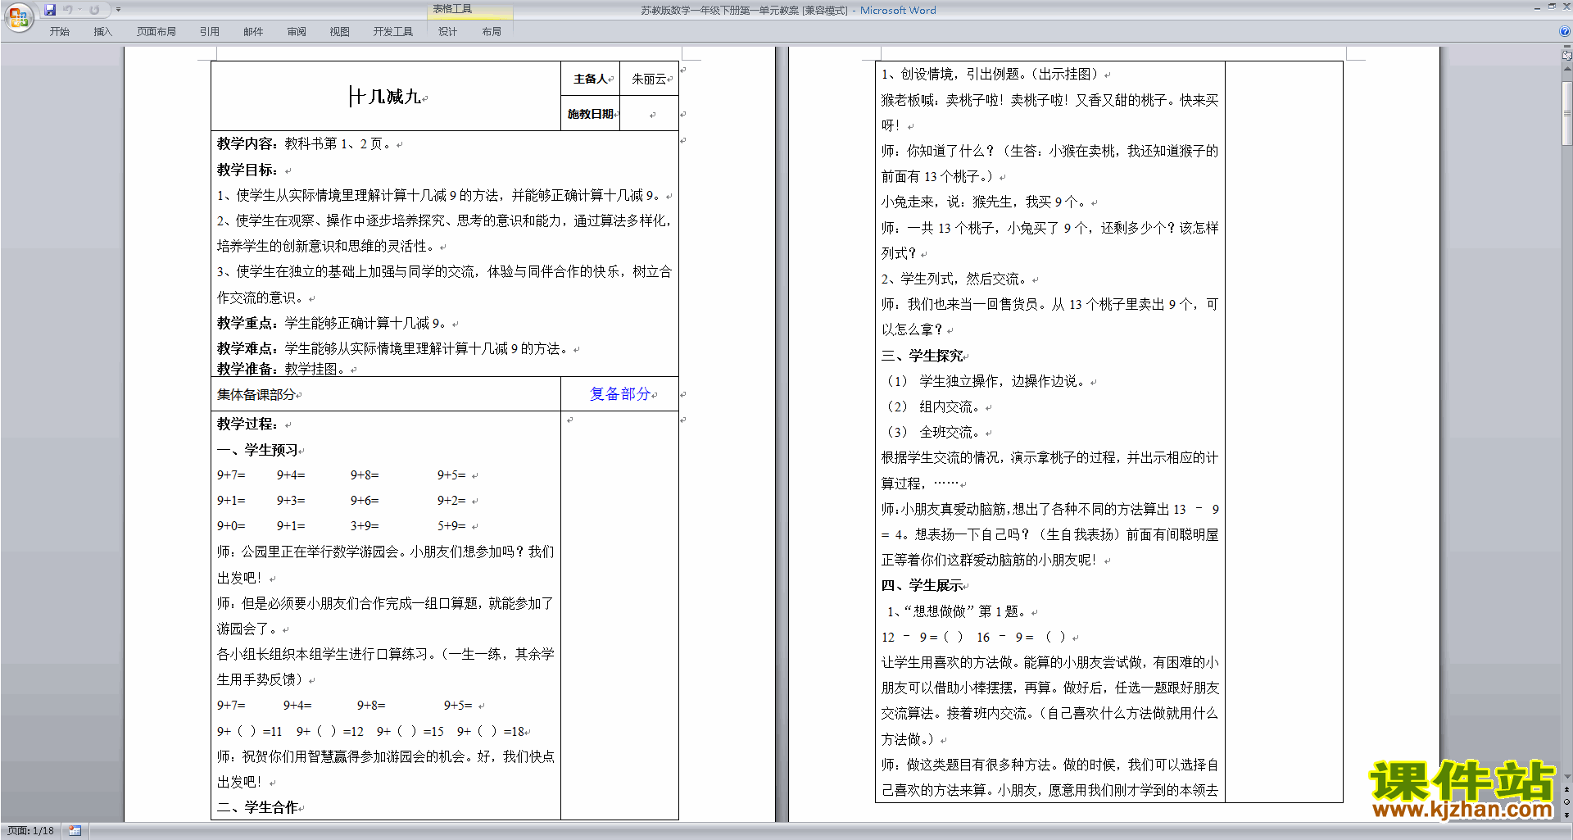Click the blue 复备部分 heading
Image resolution: width=1573 pixels, height=840 pixels.
click(x=620, y=394)
